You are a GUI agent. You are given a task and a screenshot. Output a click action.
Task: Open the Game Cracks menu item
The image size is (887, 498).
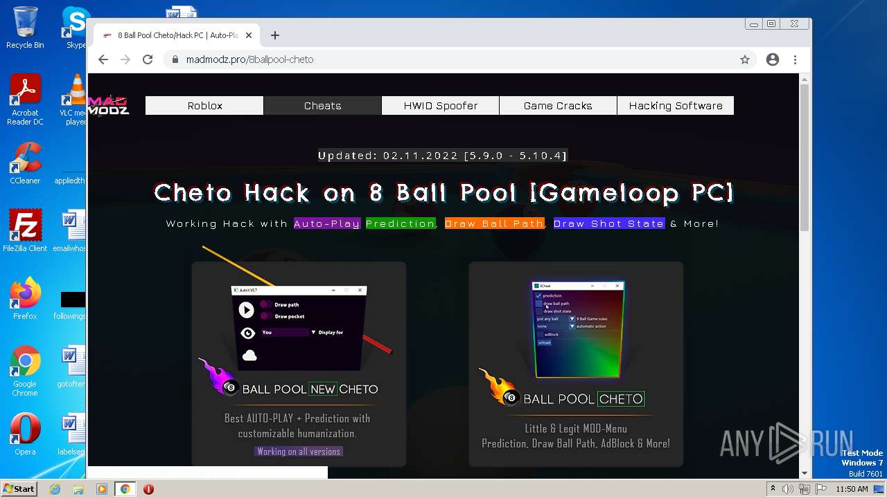coord(558,106)
